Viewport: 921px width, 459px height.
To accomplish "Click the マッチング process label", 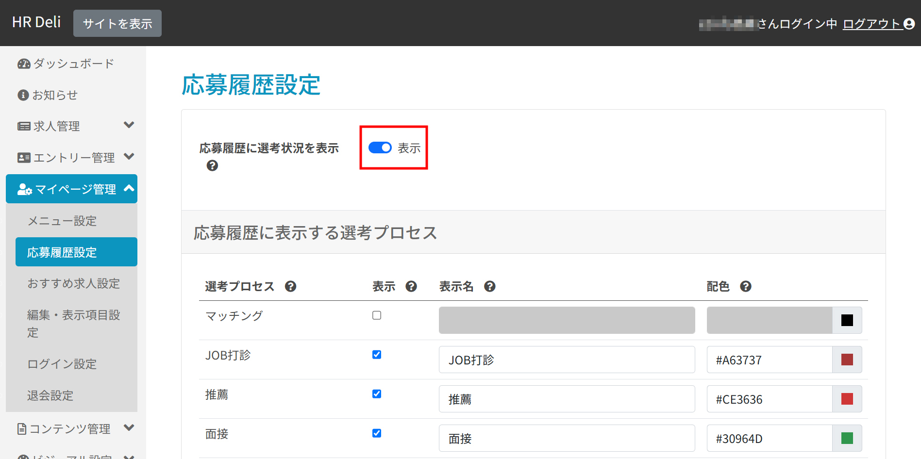I will click(234, 316).
